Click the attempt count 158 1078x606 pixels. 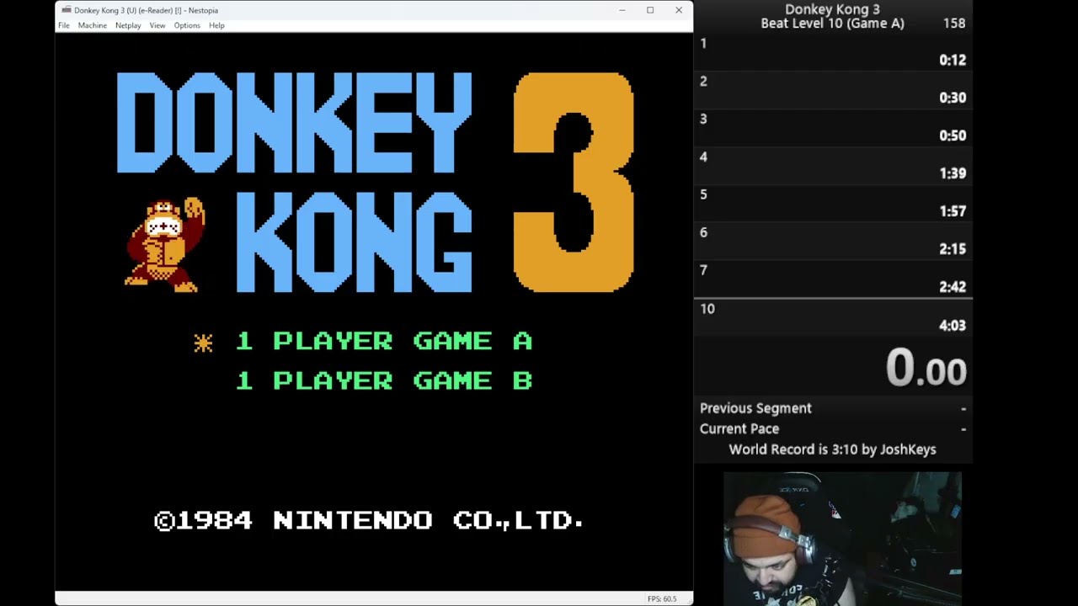[x=954, y=24]
